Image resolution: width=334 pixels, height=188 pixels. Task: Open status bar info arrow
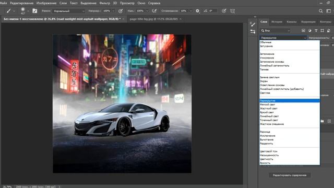click(59, 186)
